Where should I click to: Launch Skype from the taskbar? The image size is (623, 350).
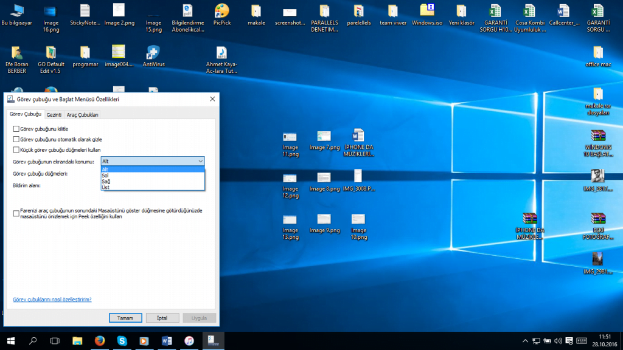click(122, 340)
